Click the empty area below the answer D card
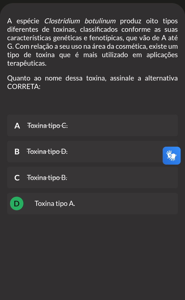The height and width of the screenshot is (300, 185). (x=92, y=256)
